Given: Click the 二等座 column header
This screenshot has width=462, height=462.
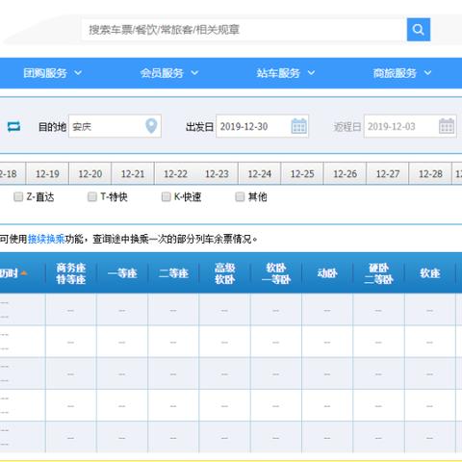Looking at the screenshot, I should click(173, 273).
